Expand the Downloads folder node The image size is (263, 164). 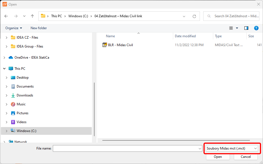tap(7, 95)
